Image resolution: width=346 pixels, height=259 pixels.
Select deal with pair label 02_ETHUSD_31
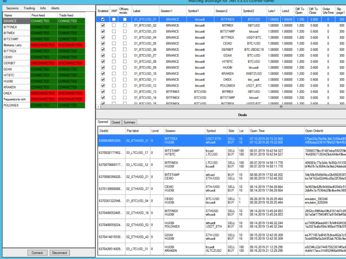tap(137, 141)
